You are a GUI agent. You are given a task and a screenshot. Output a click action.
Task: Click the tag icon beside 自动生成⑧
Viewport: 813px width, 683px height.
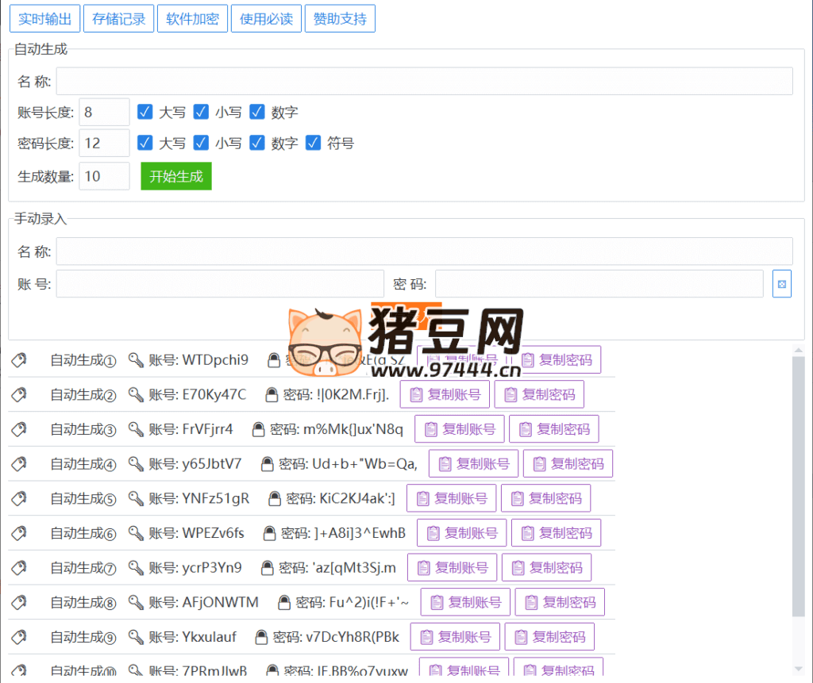(x=19, y=602)
